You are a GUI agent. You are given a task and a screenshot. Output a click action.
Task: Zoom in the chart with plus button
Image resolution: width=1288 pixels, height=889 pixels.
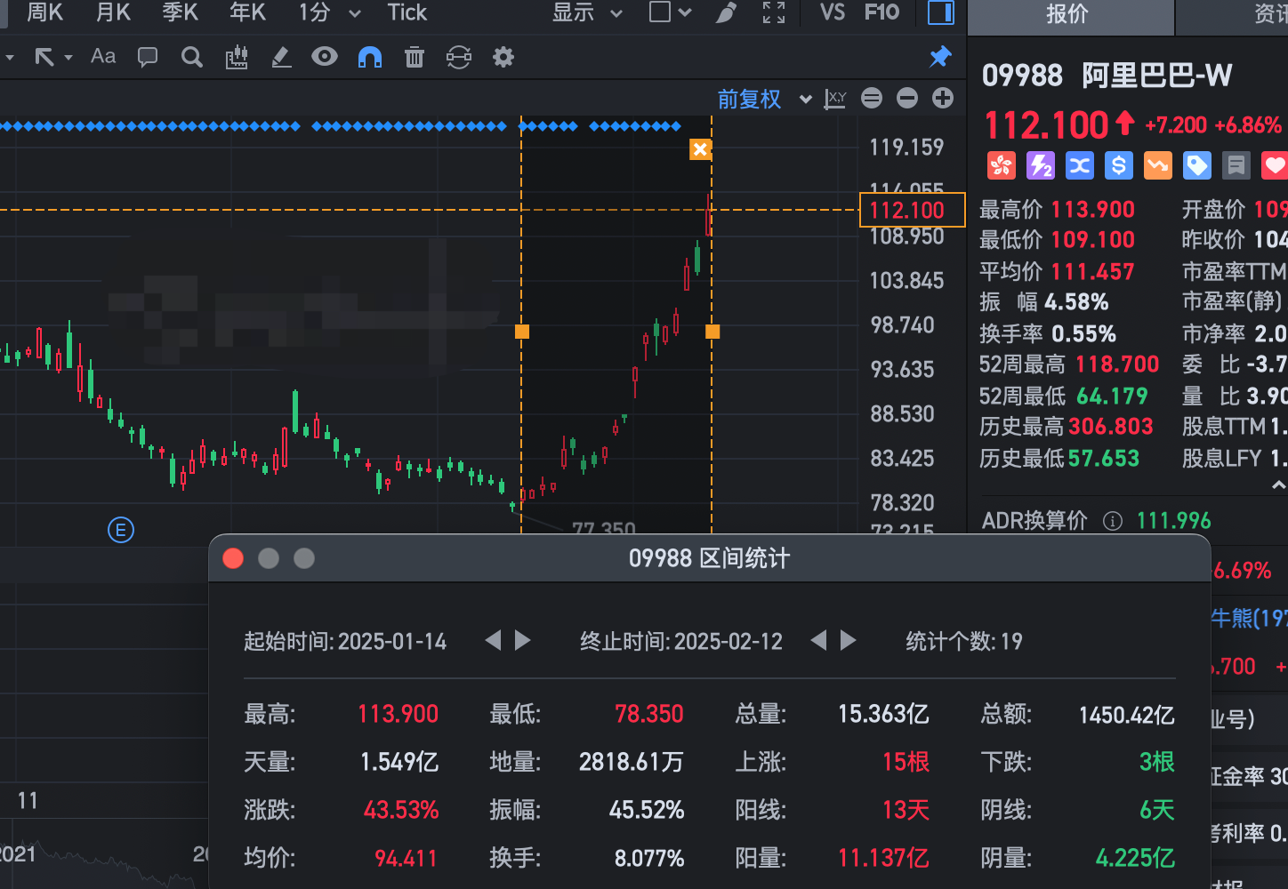pos(943,99)
